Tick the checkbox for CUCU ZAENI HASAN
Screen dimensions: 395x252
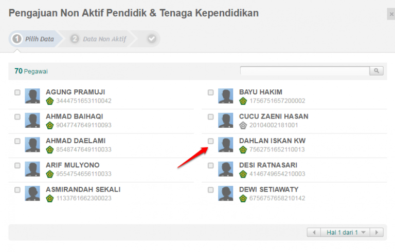[x=210, y=117]
